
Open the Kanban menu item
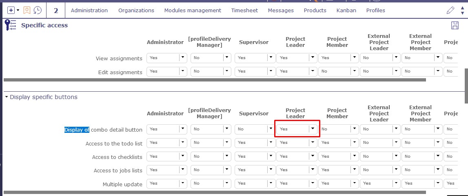point(346,10)
